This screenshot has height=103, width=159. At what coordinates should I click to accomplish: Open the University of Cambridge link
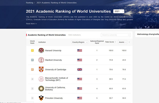pyautogui.click(x=56, y=70)
